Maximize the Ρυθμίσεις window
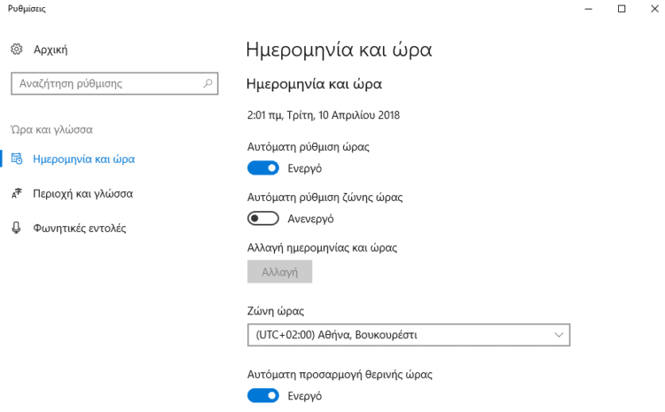This screenshot has width=665, height=412. tap(622, 9)
